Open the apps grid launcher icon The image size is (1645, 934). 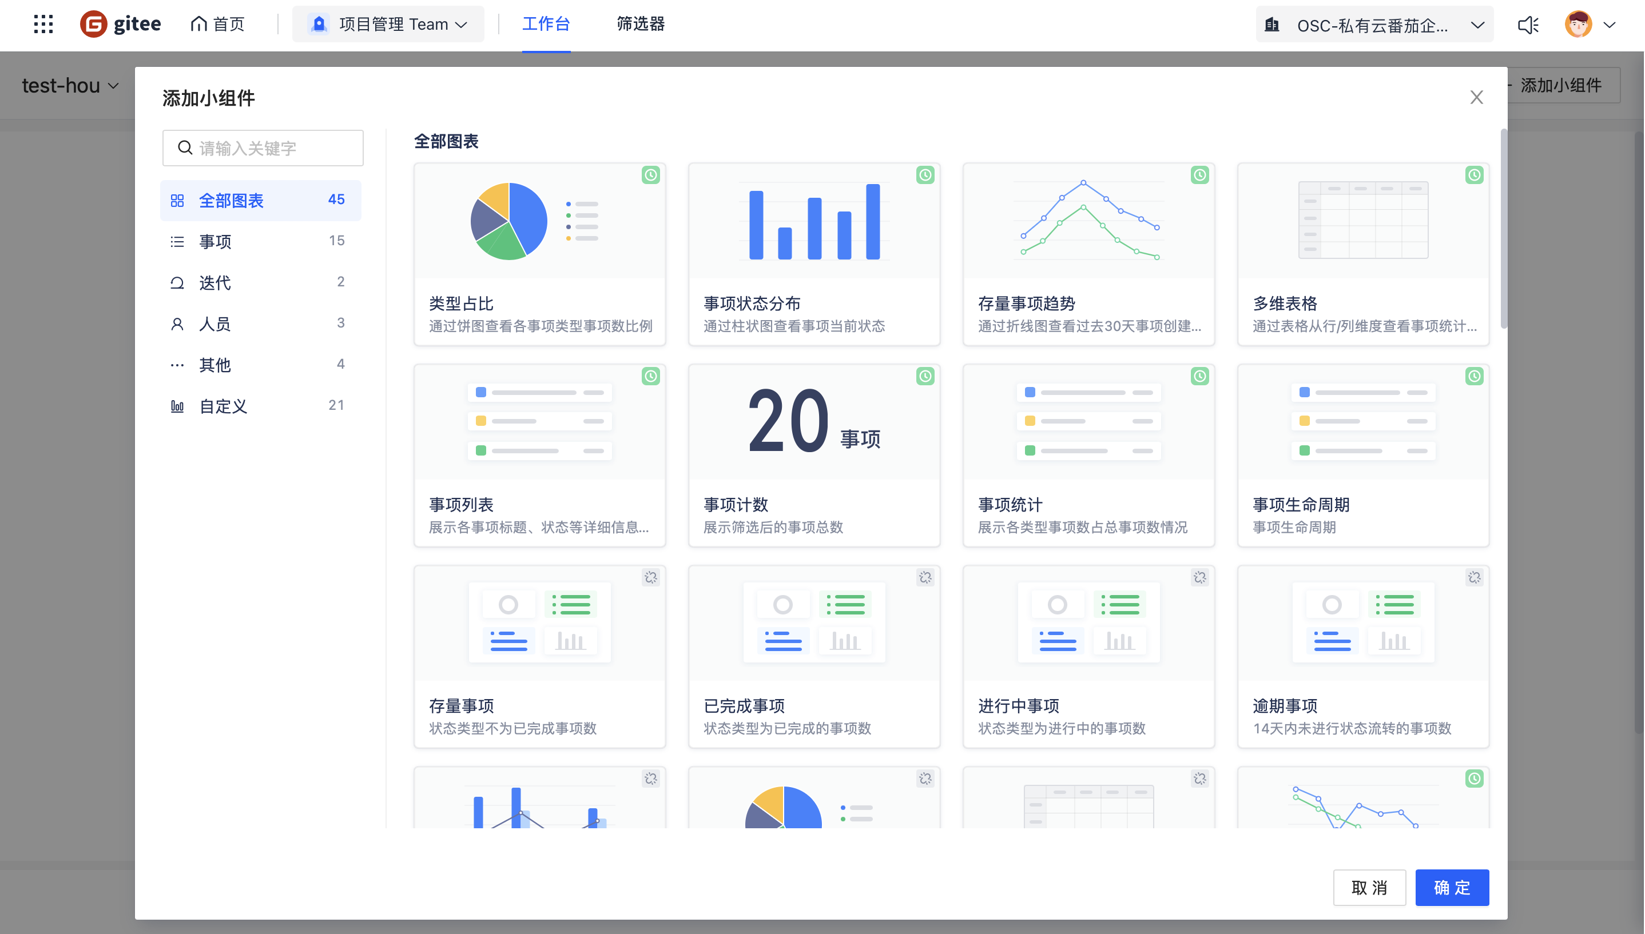(43, 25)
